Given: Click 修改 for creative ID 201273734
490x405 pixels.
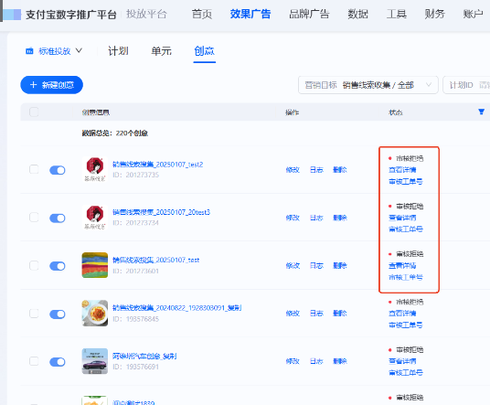Looking at the screenshot, I should [293, 218].
